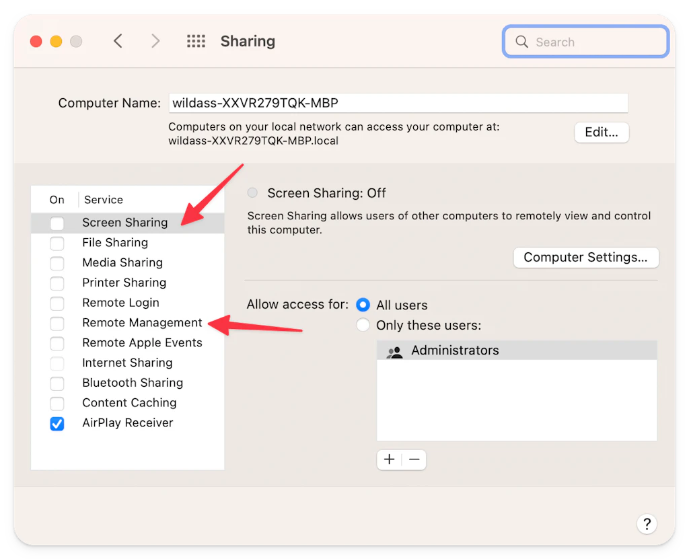
Task: Enable Remote Apple Events checkbox
Action: point(57,343)
